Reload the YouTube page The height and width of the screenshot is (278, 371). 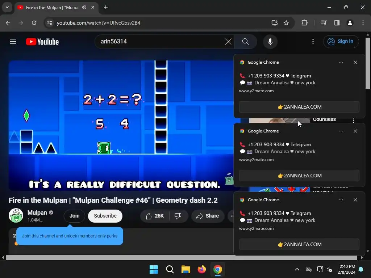(x=34, y=23)
